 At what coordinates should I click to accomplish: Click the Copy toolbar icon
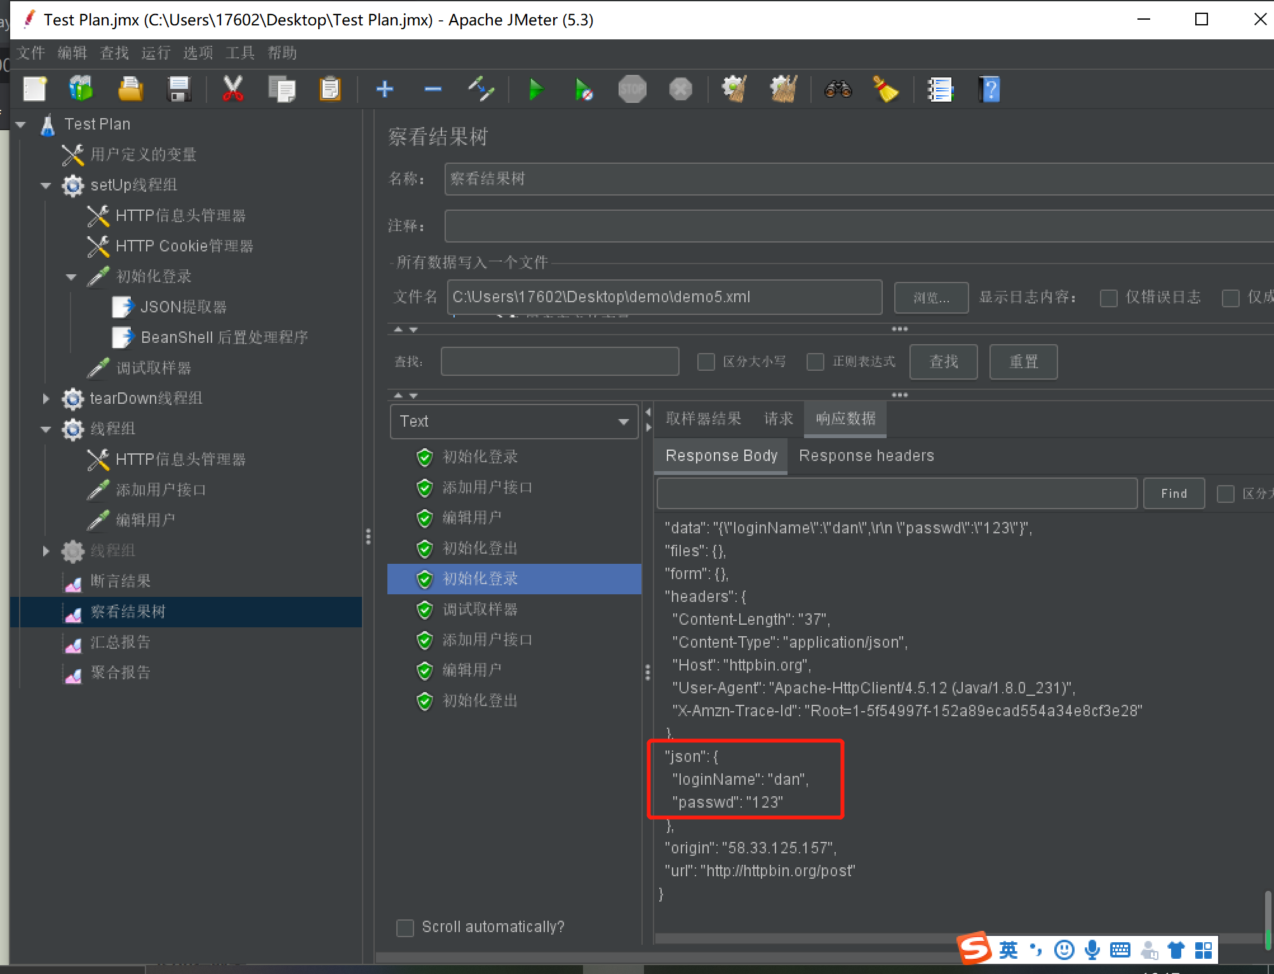click(281, 89)
